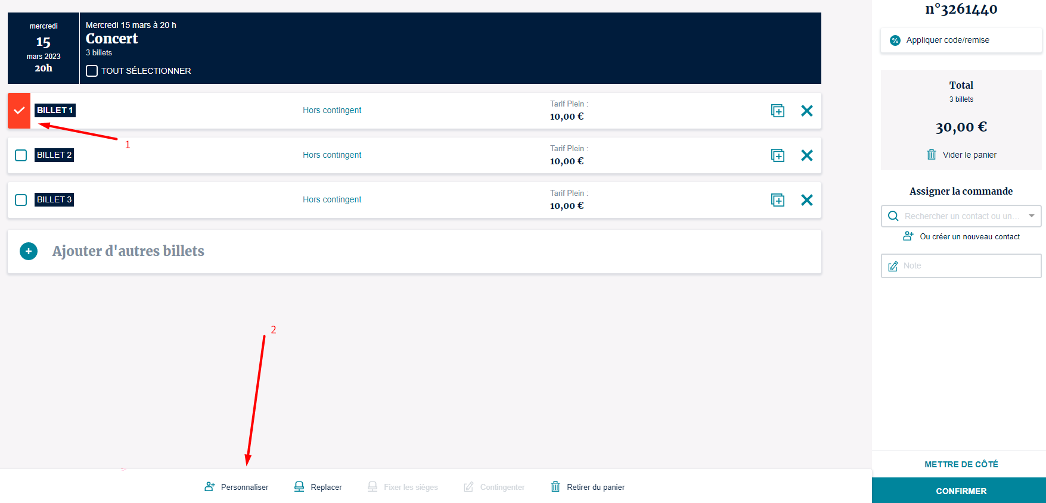Duplicate Billet 3 using the copy icon
This screenshot has height=503, width=1046.
pyautogui.click(x=777, y=200)
